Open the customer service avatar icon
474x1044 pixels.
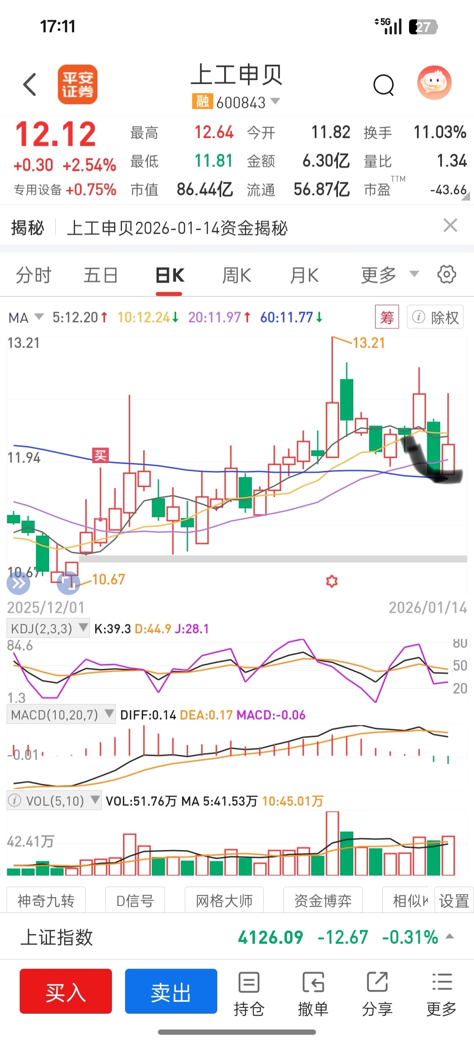pyautogui.click(x=434, y=83)
